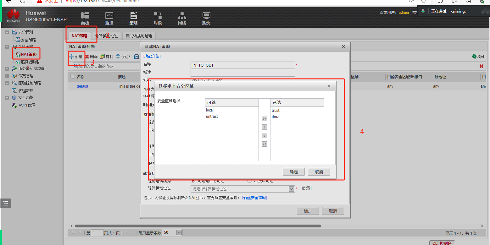Open the 每页显示条数 page size dropdown
Screen dimensions: 490x245
[179, 233]
